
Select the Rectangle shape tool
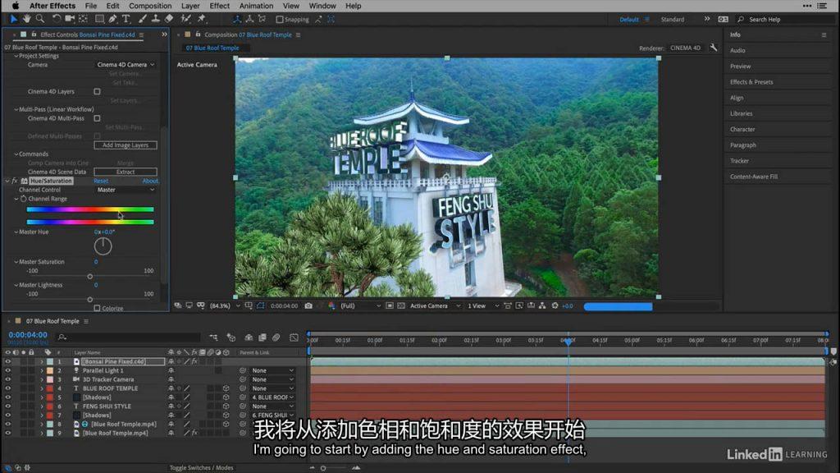tap(99, 20)
